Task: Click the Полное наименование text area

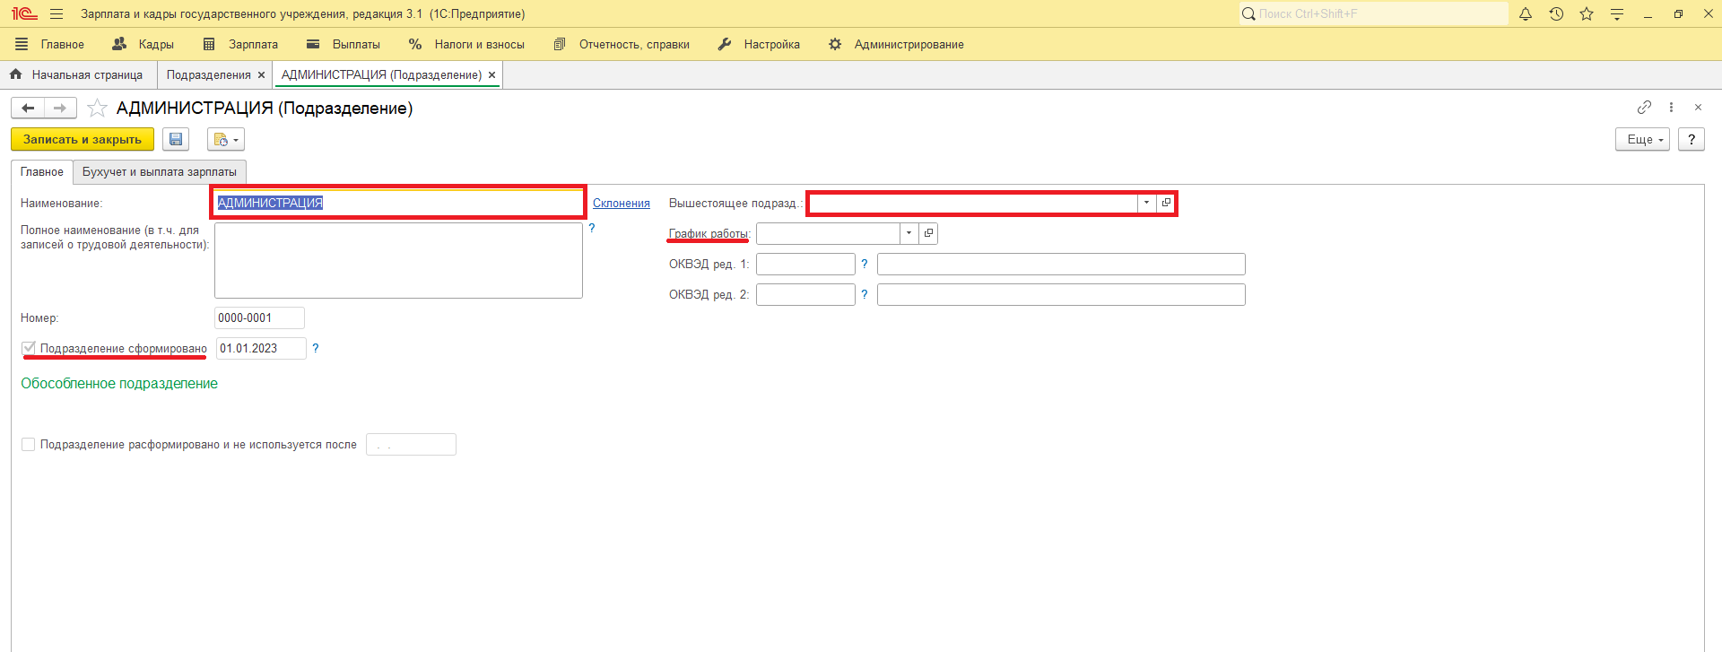Action: tap(398, 260)
